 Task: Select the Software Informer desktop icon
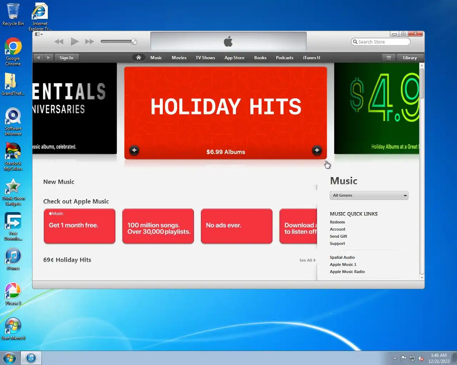(x=13, y=122)
